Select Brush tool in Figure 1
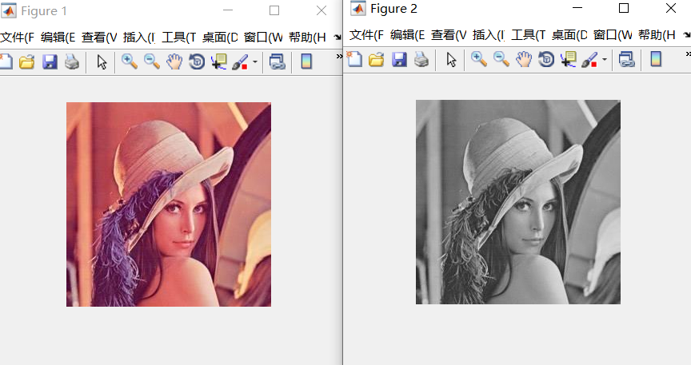Viewport: 691px width, 365px height. point(240,61)
